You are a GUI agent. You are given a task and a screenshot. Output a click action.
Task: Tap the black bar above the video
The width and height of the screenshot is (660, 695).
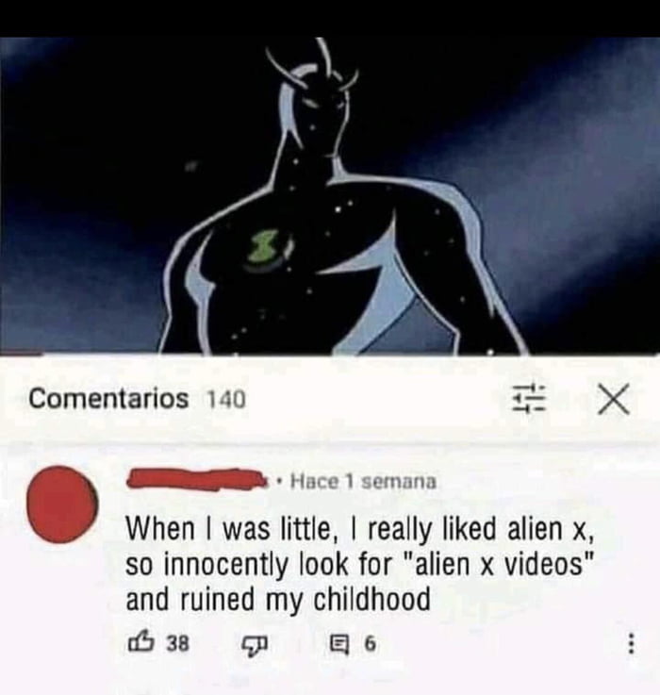pyautogui.click(x=330, y=19)
